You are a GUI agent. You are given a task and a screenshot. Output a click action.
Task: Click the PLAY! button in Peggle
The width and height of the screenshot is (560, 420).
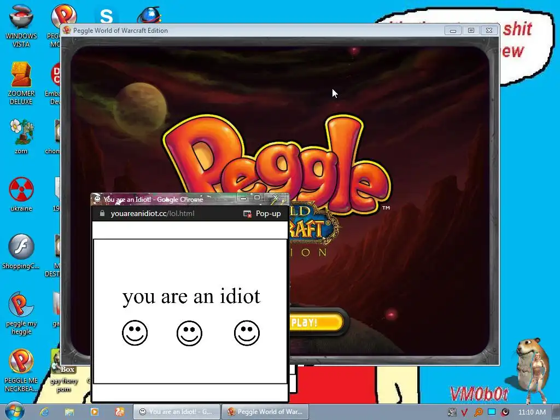317,322
